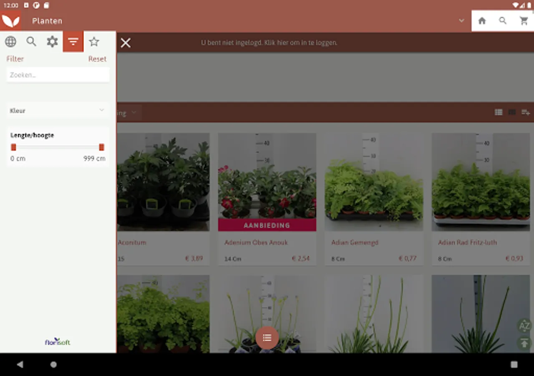Image resolution: width=534 pixels, height=376 pixels.
Task: Open the Adian Rad Fritz-luth product image
Action: [481, 182]
